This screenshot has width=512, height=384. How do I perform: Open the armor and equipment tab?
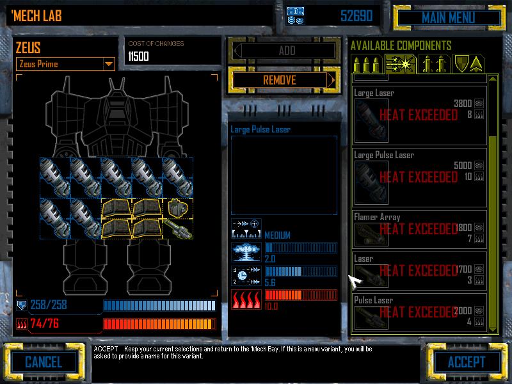(468, 65)
